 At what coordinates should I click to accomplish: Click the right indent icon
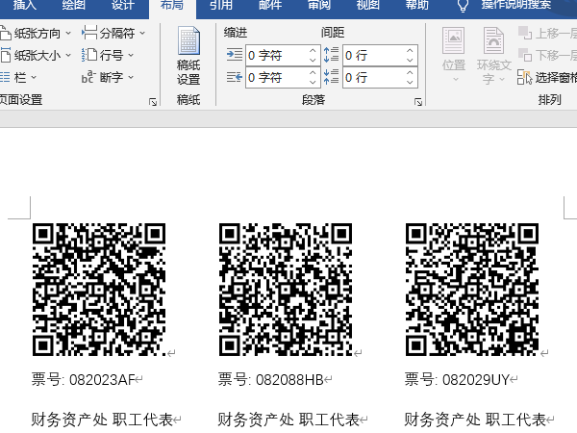tap(235, 77)
